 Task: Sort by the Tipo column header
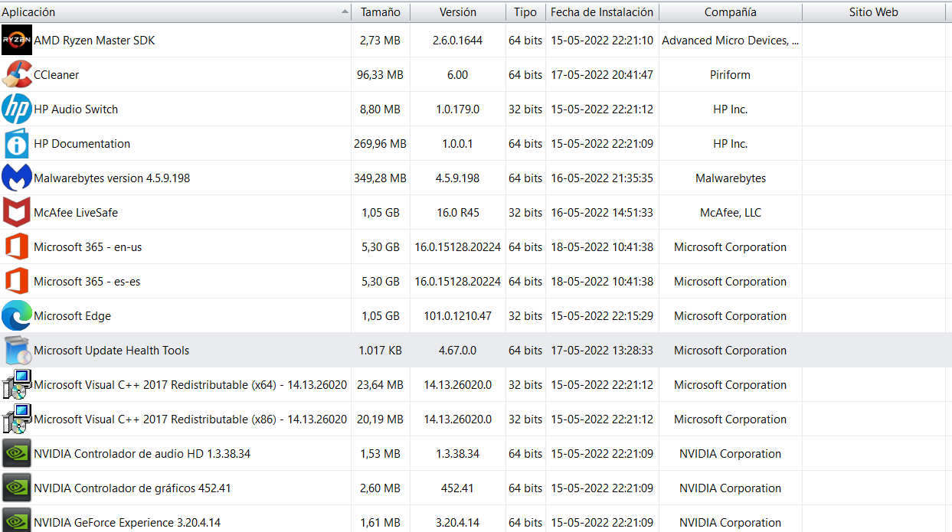[x=525, y=12]
